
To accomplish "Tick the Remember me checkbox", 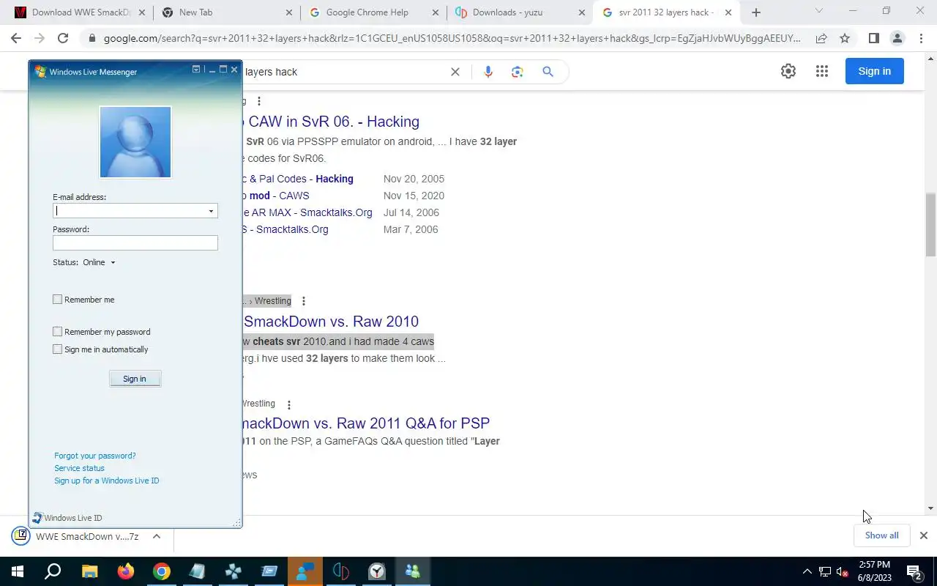I will 57,300.
